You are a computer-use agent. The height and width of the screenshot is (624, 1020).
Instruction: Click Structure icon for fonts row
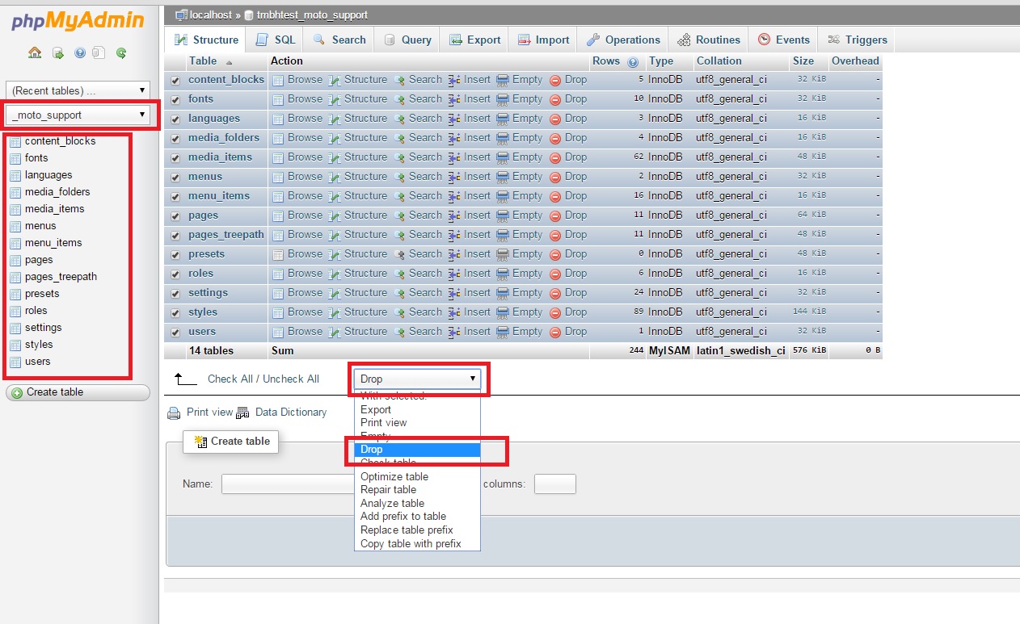(335, 99)
